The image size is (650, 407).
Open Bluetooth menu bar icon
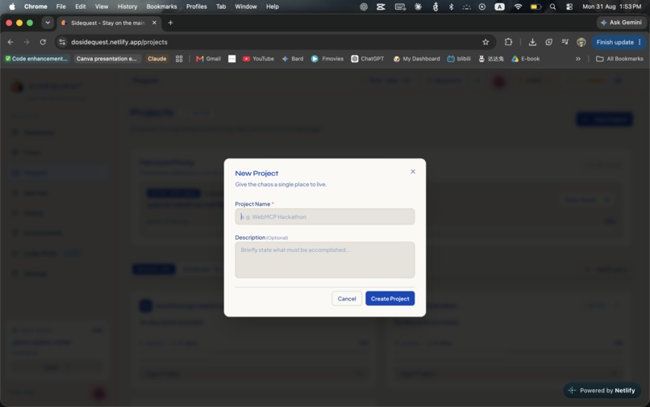coord(452,6)
